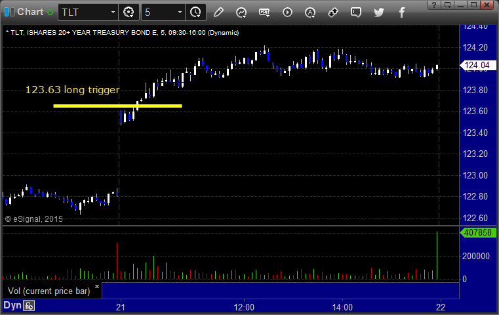Click the GET data icon
Image resolution: width=499 pixels, height=315 pixels.
pyautogui.click(x=264, y=12)
